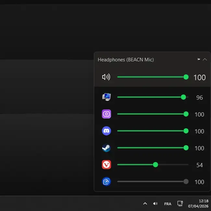211x211 pixels.
Task: Click the Steam app icon
Action: click(106, 148)
